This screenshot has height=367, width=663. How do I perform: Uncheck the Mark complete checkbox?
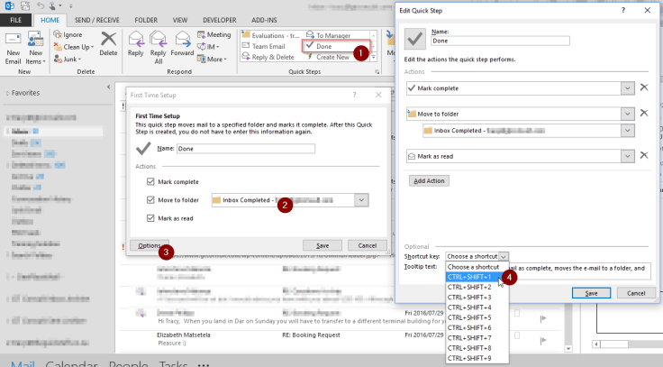[x=150, y=181]
